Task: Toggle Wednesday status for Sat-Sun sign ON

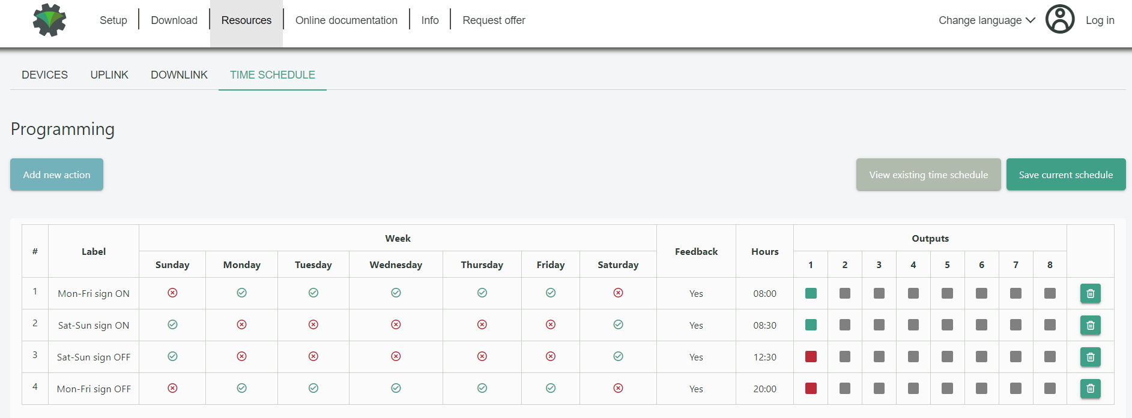Action: 396,325
